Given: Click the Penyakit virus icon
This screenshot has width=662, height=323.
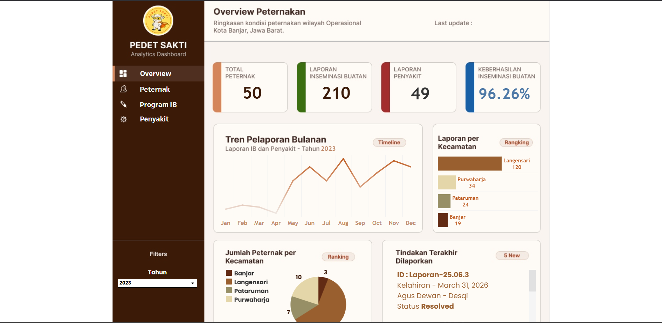Looking at the screenshot, I should (x=124, y=119).
